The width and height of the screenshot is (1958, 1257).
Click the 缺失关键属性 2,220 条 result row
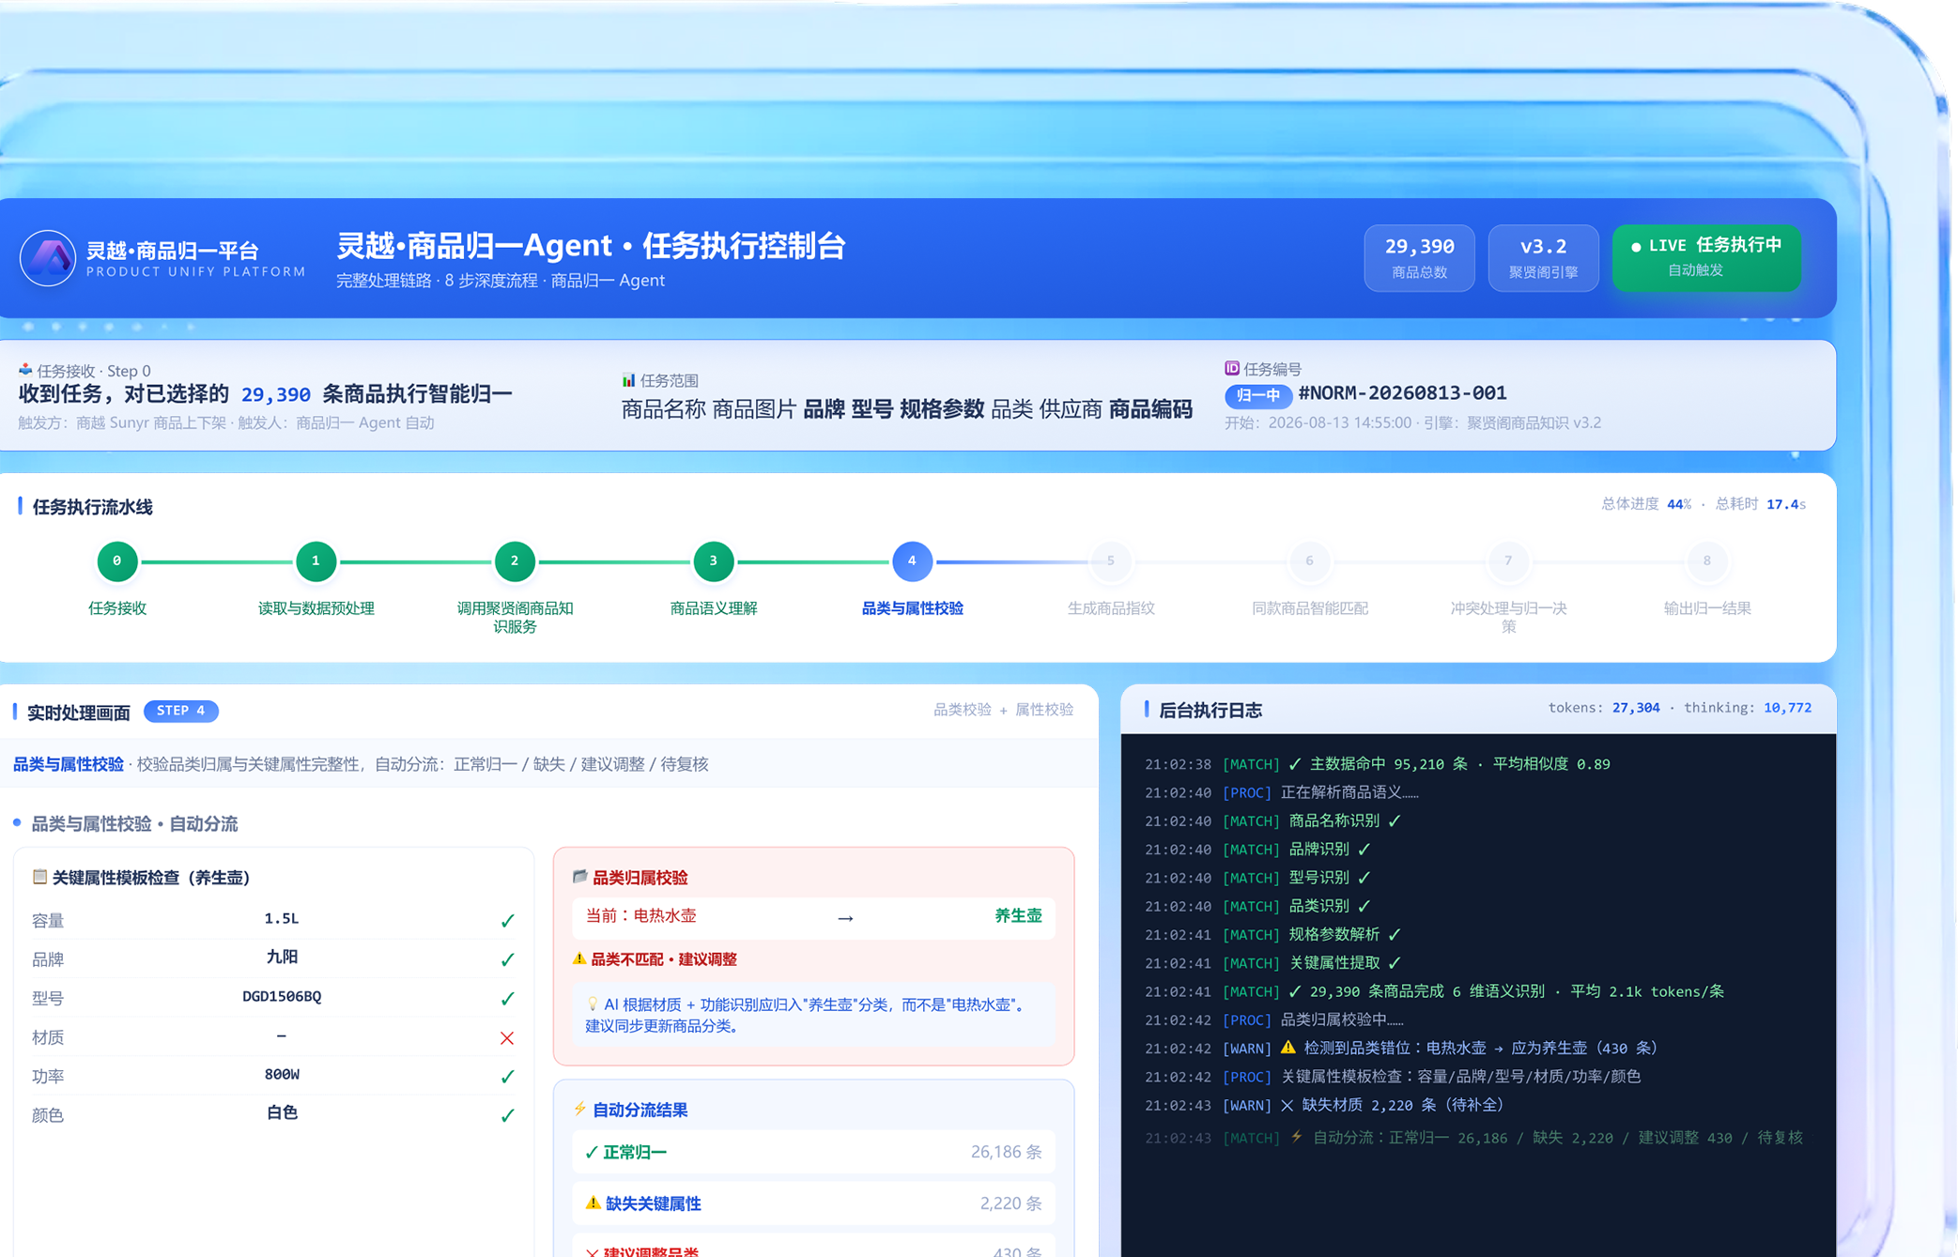813,1203
